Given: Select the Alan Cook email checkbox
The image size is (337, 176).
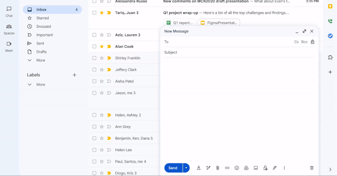Looking at the screenshot, I should tap(95, 46).
